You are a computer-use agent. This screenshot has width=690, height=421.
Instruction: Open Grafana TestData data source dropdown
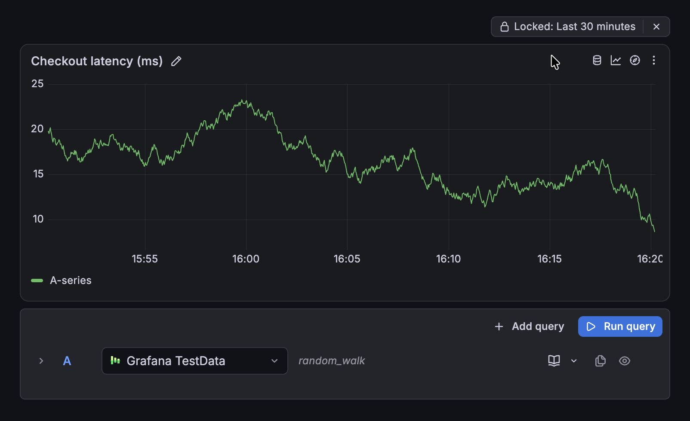(195, 361)
